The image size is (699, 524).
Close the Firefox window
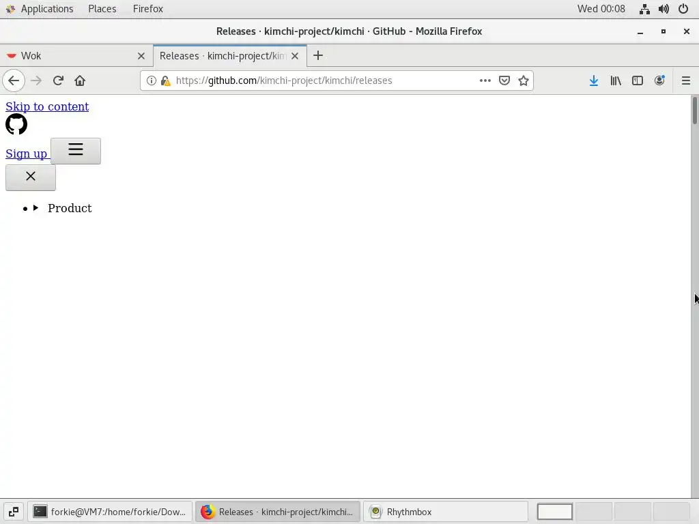pos(687,31)
